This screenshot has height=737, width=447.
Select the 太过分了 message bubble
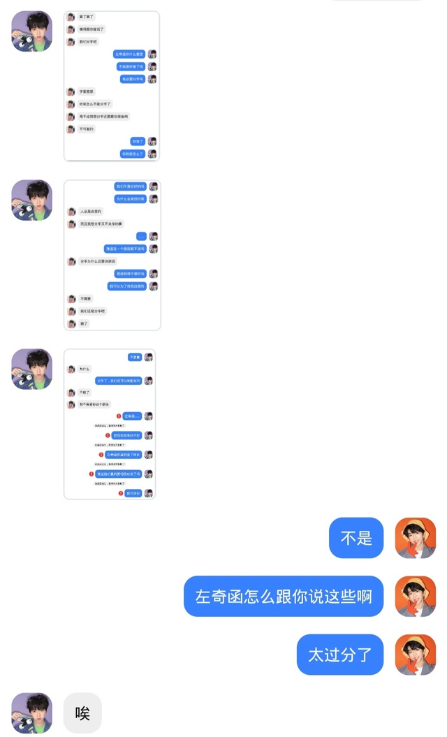pos(340,655)
